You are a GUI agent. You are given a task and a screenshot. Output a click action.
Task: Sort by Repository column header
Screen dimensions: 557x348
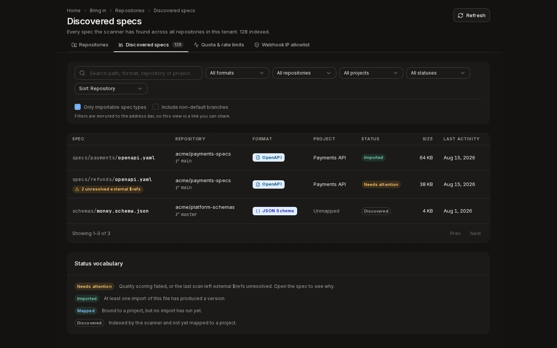tap(190, 139)
